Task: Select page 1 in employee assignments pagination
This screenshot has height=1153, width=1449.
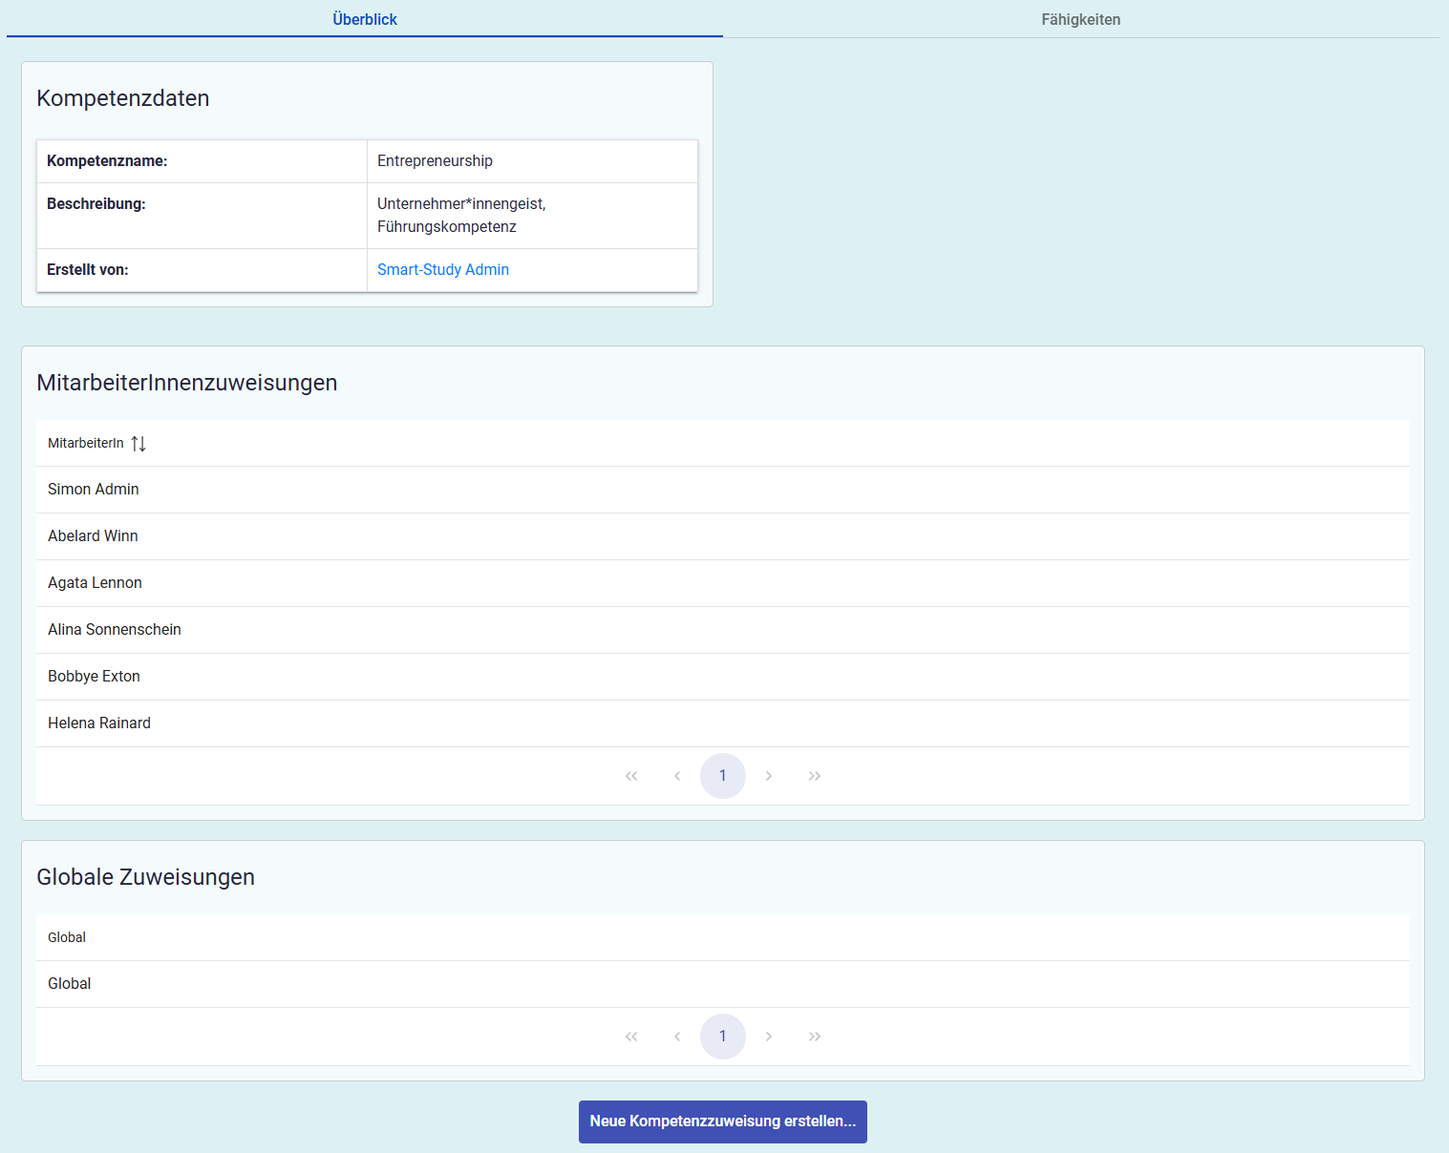Action: coord(723,776)
